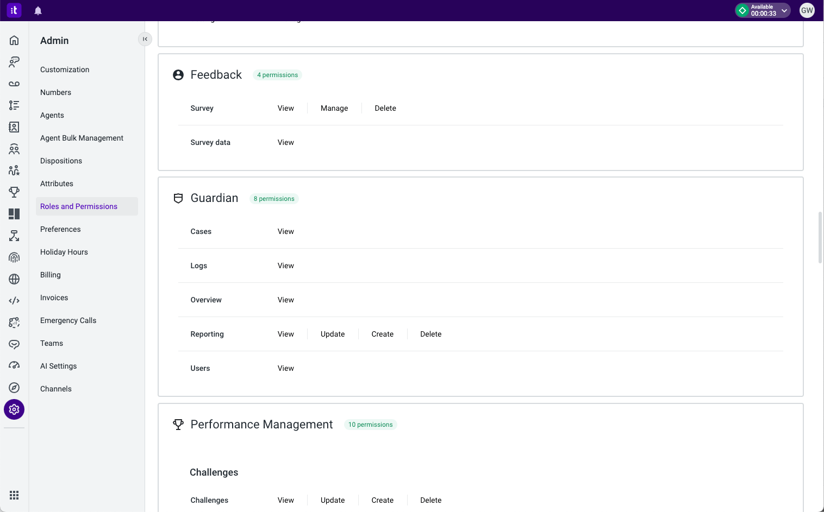Click the GW profile avatar
This screenshot has height=512, width=824.
click(x=807, y=10)
